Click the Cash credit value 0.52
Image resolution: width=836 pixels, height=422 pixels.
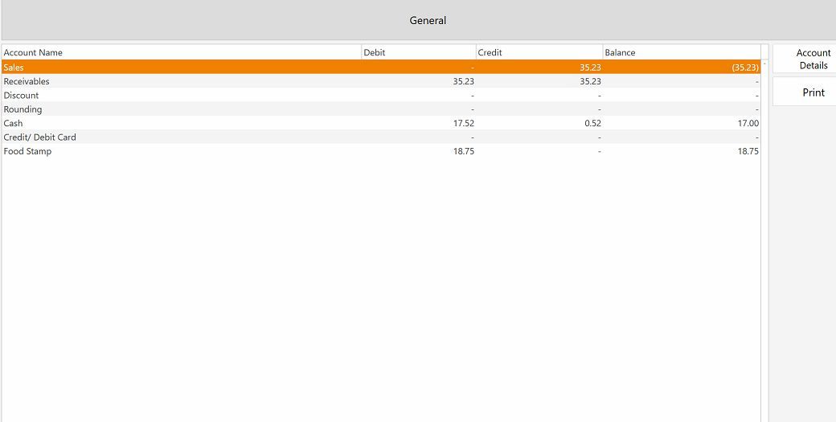point(592,123)
